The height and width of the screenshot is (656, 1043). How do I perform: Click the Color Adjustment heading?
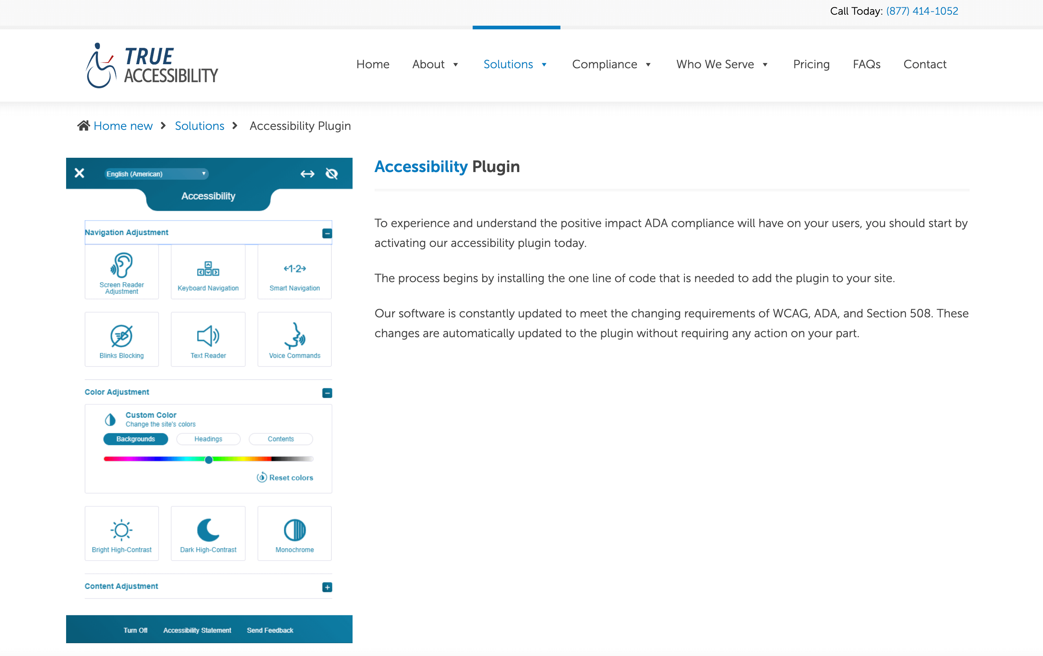click(117, 392)
